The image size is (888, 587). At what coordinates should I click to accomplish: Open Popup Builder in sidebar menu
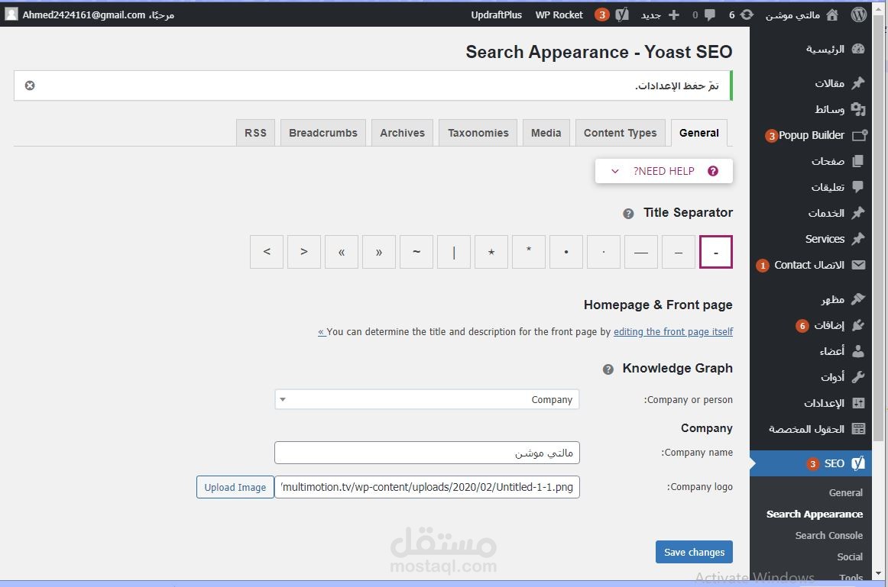(811, 135)
